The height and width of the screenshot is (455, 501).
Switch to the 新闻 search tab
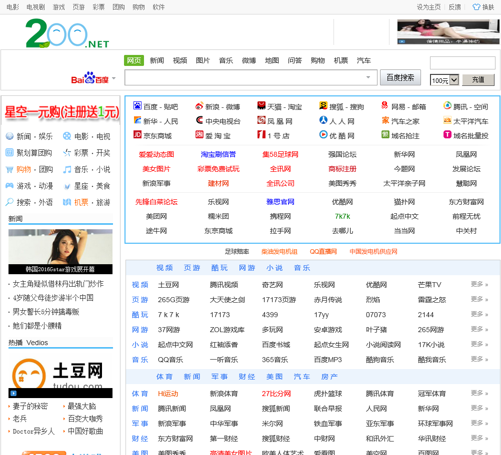pos(156,60)
